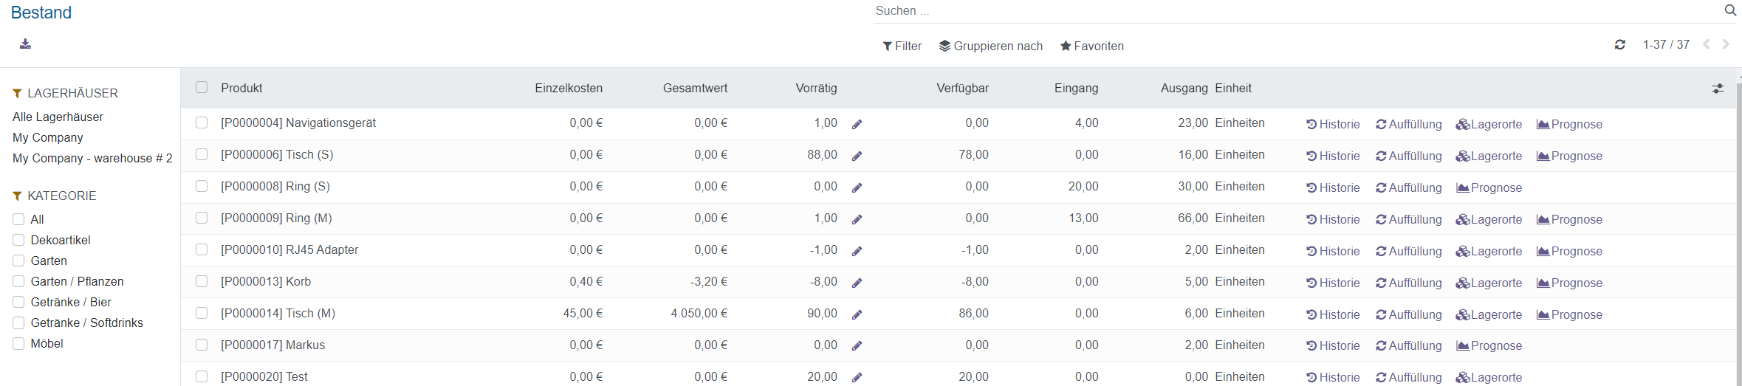Choose Alle Lagerhäuser in sidebar
Screen dimensions: 1742x386
(58, 117)
